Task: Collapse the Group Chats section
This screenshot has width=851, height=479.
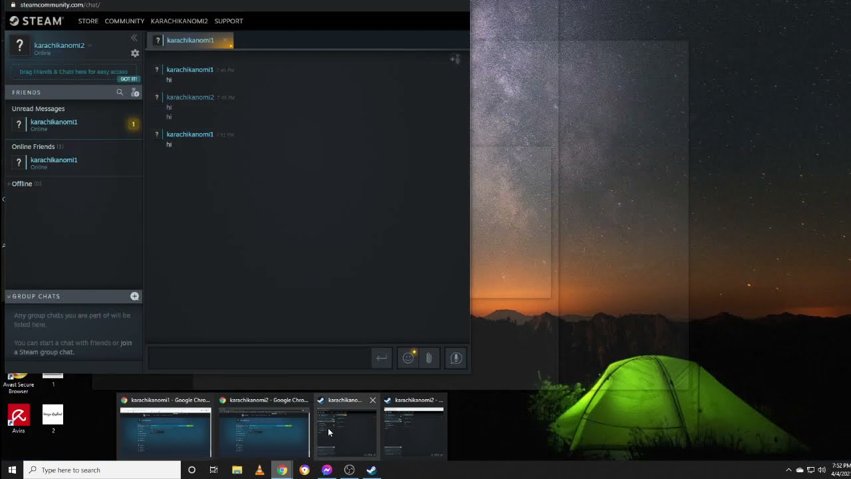Action: [x=9, y=296]
